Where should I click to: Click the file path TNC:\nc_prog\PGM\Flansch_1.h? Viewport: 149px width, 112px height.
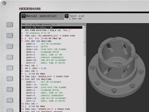(39, 25)
